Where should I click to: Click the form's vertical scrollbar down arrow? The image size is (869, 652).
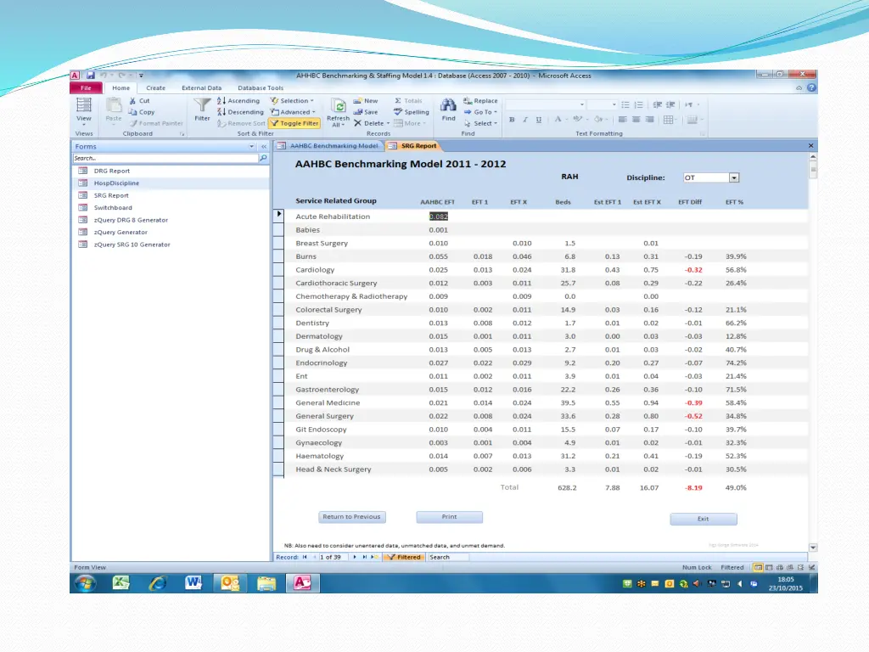[813, 548]
